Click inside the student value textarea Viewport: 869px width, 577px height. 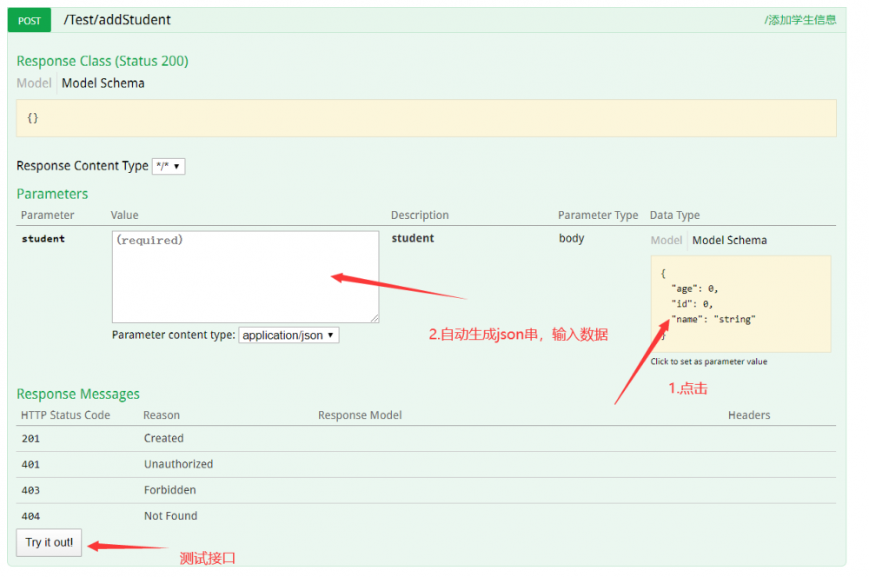click(x=245, y=276)
